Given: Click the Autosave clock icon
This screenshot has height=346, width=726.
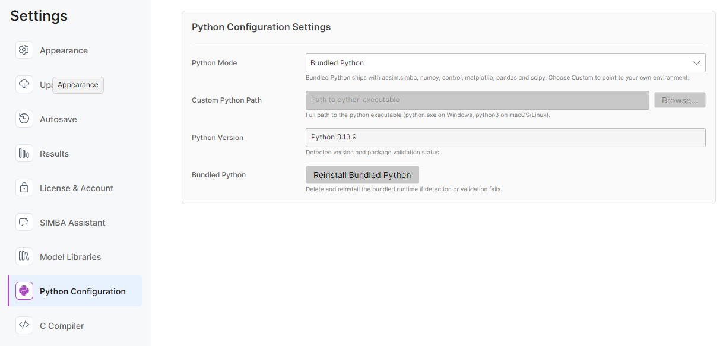Looking at the screenshot, I should (x=24, y=119).
